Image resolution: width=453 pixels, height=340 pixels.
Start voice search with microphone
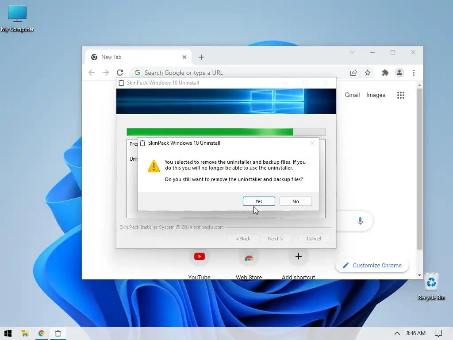pyautogui.click(x=360, y=221)
